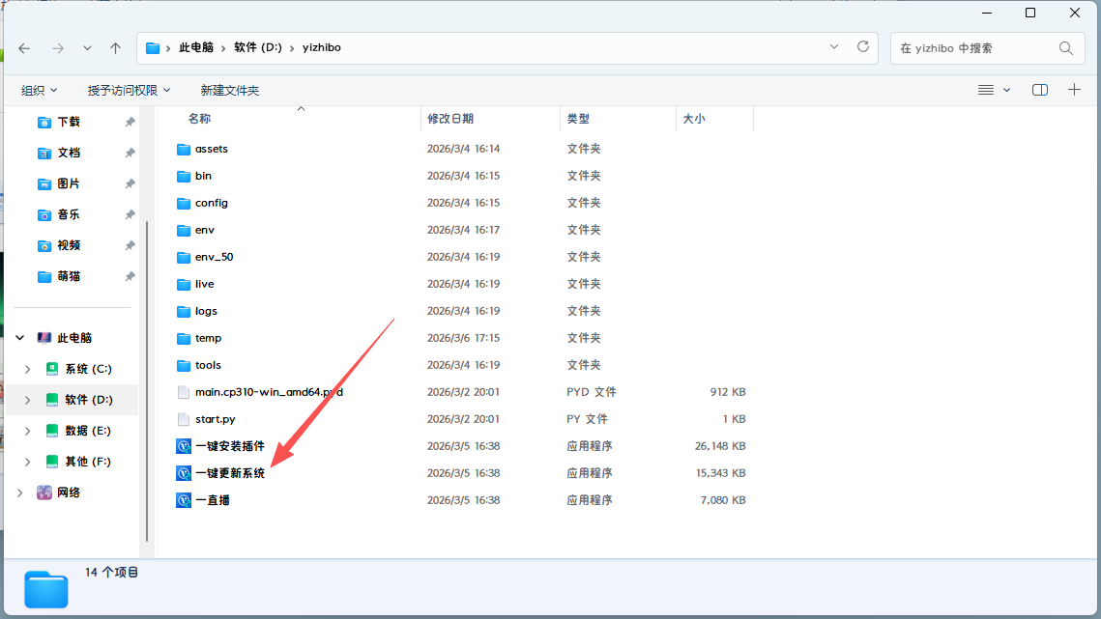This screenshot has width=1101, height=619.
Task: Open the 授予访问权限 menu
Action: 129,90
